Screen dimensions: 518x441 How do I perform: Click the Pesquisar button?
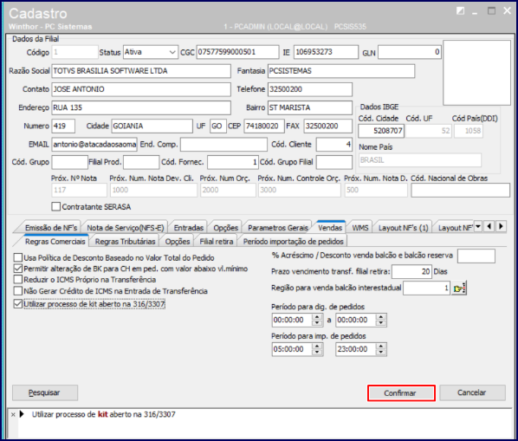tap(45, 392)
